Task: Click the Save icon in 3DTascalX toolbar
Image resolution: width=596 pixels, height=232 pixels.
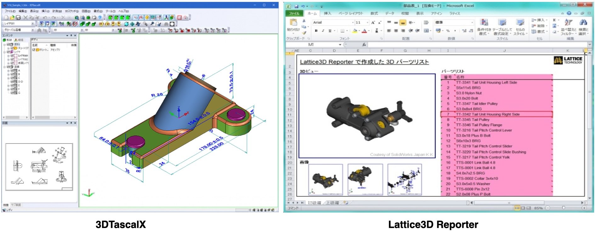Action: [18, 18]
